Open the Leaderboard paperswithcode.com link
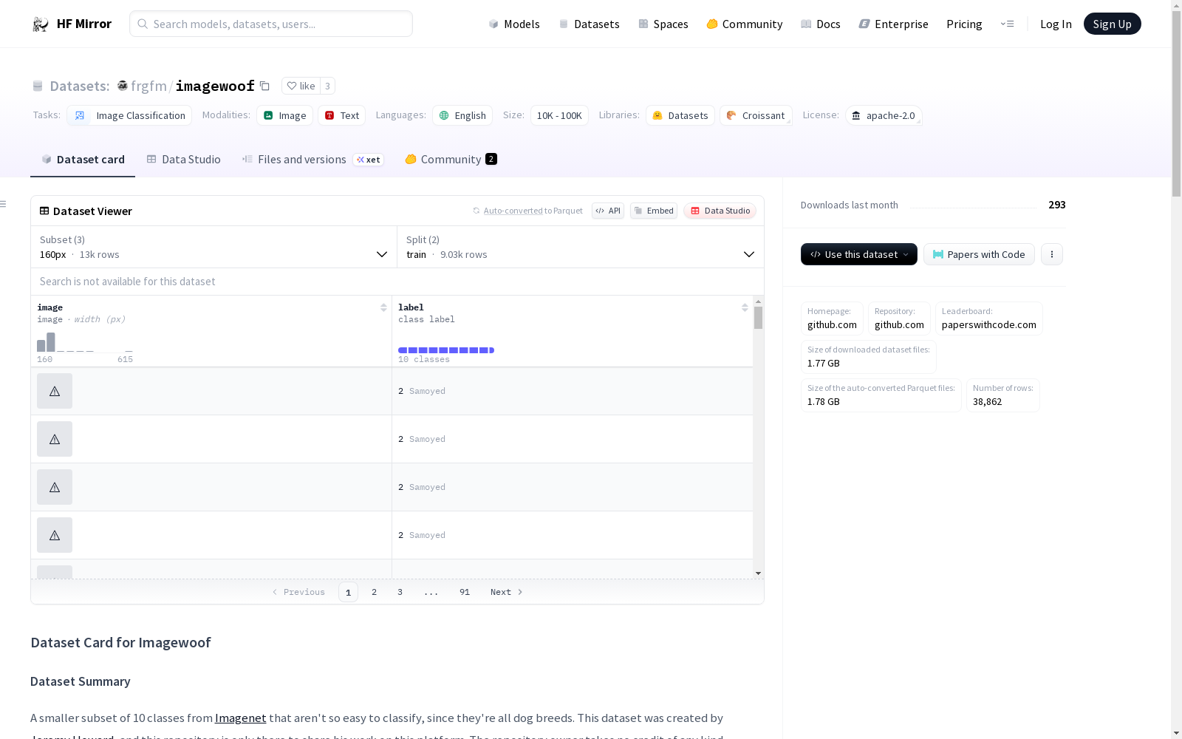 coord(989,319)
